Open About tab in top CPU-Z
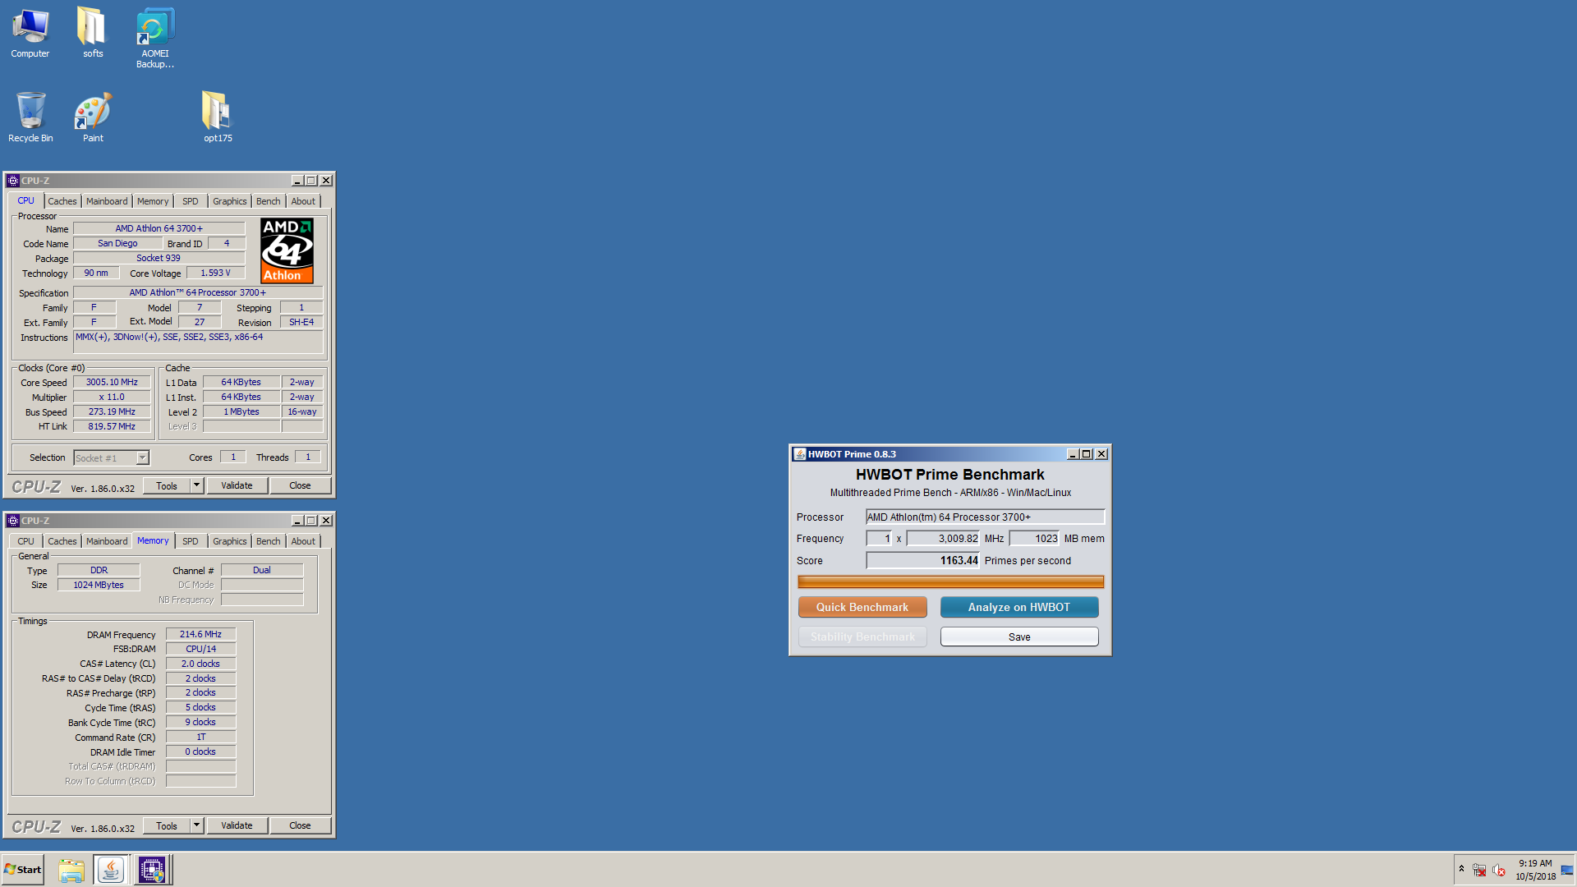Viewport: 1577px width, 887px height. [x=303, y=201]
